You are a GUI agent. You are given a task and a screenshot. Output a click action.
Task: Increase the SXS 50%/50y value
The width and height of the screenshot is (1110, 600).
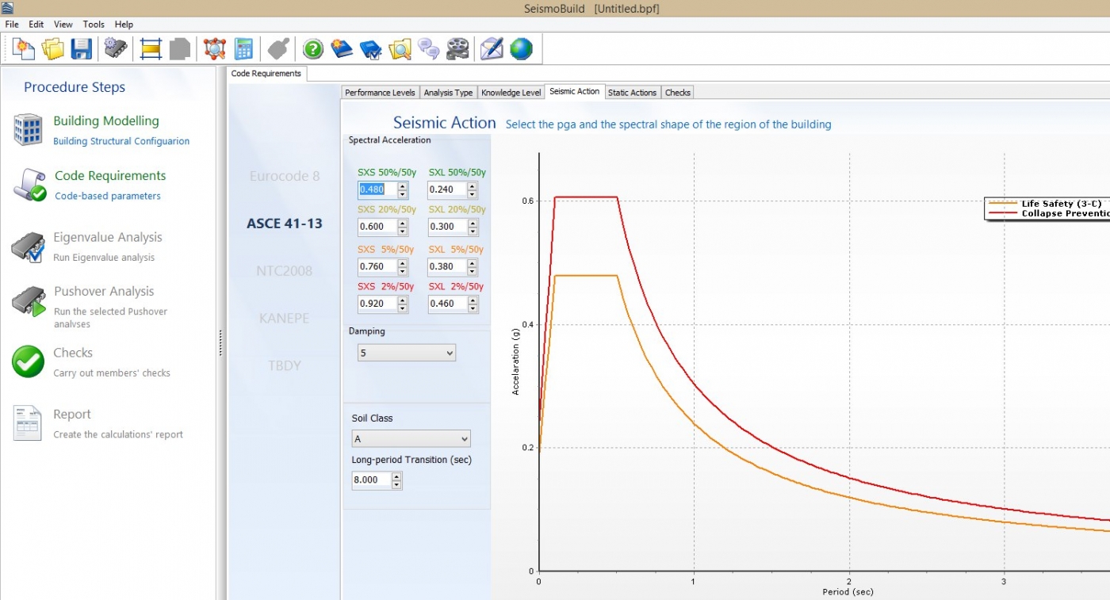403,186
